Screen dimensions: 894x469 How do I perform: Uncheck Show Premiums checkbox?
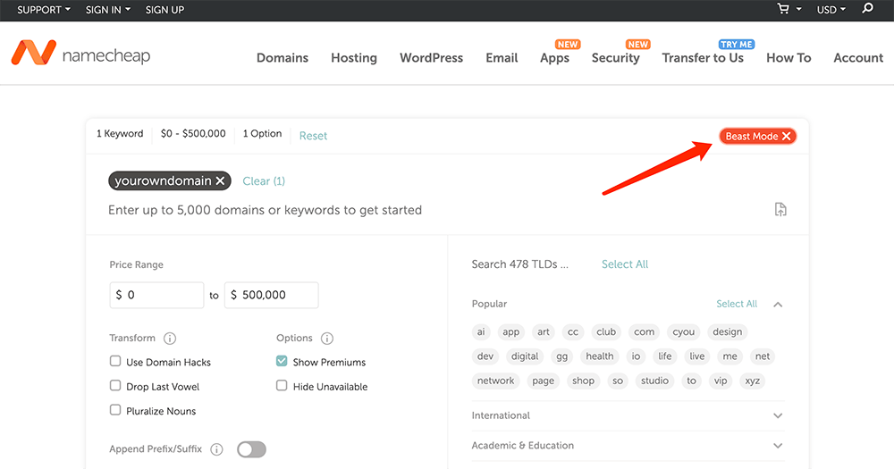coord(282,361)
